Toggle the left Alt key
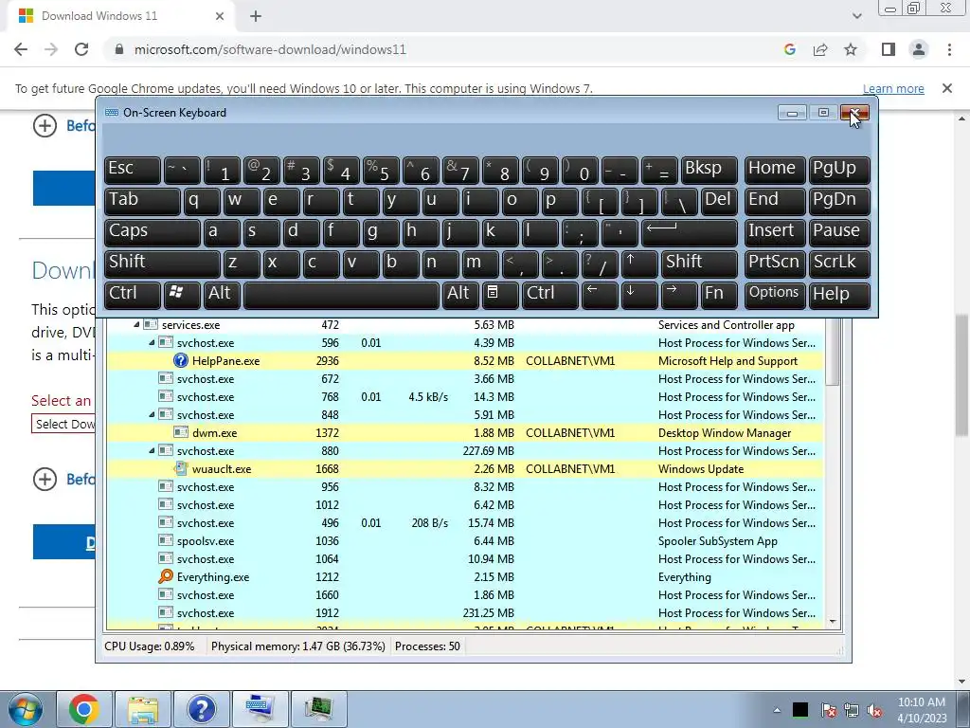This screenshot has width=970, height=728. (x=222, y=294)
